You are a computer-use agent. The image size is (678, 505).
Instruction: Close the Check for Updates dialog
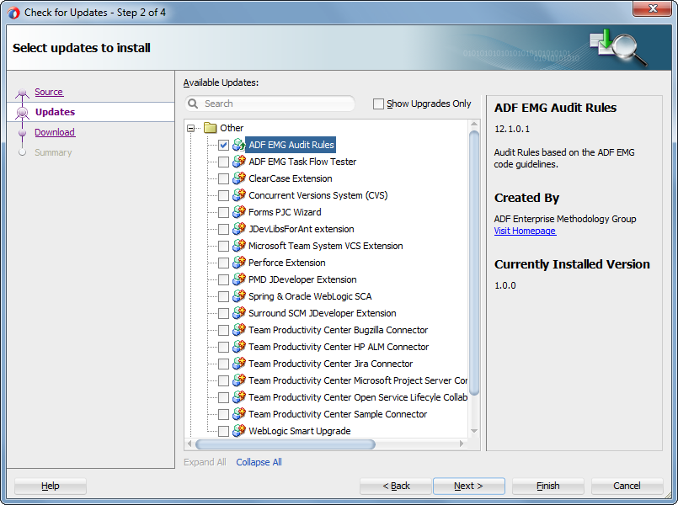653,8
